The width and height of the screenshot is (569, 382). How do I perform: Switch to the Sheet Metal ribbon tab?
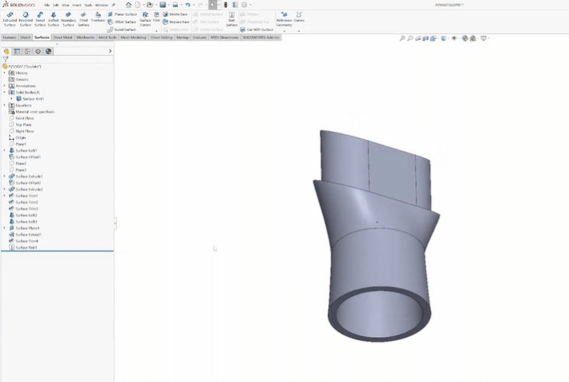[x=63, y=37]
